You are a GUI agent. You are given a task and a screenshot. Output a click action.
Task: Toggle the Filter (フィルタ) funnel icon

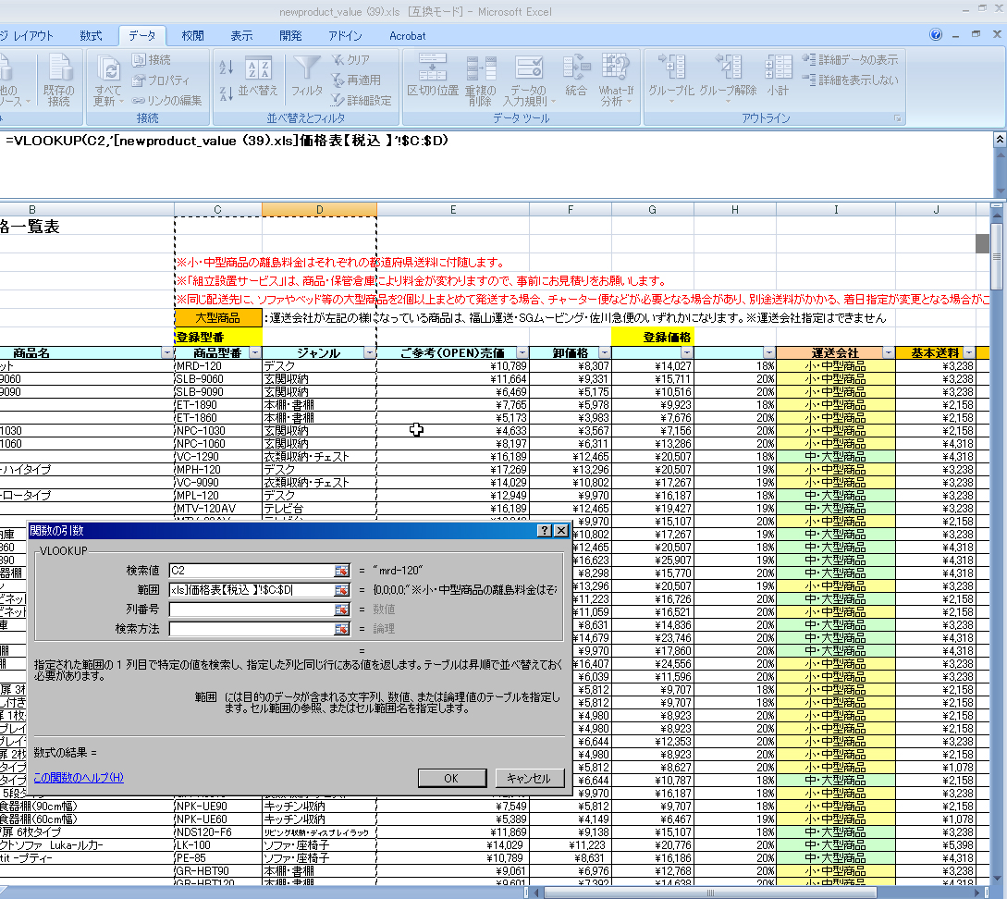click(307, 77)
